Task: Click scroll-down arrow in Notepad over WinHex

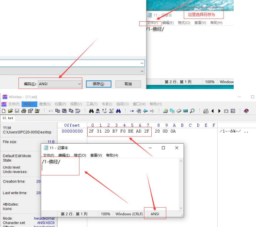Action: coord(181,208)
